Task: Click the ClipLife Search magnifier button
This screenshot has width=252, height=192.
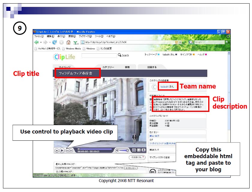Action: click(123, 55)
